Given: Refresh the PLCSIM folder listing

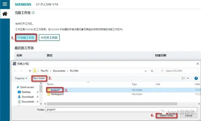Looking at the screenshot, I should pyautogui.click(x=152, y=71).
